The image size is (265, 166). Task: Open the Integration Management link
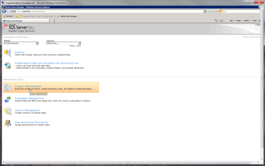pyautogui.click(x=29, y=98)
